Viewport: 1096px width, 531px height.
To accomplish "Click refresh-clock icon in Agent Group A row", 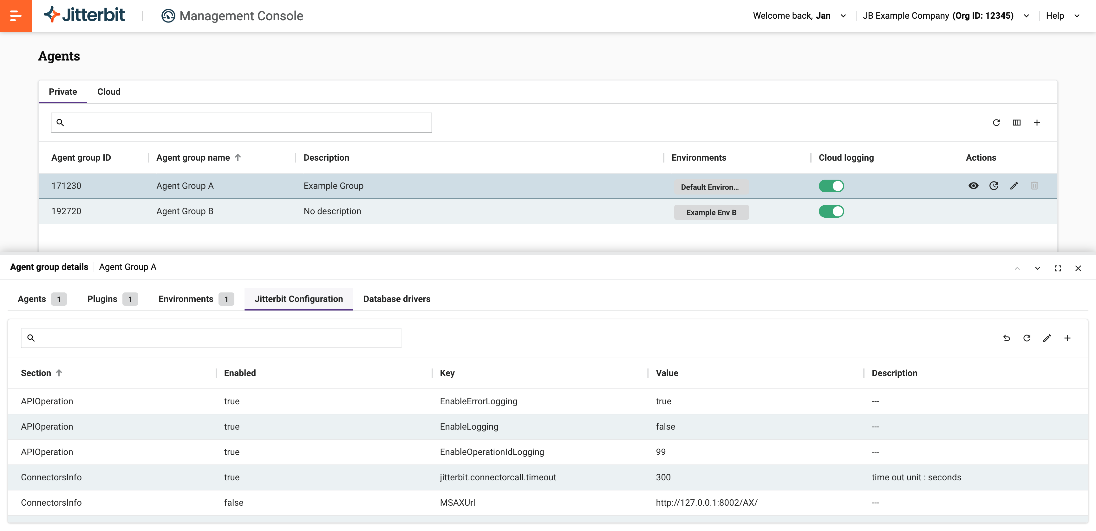I will [994, 186].
